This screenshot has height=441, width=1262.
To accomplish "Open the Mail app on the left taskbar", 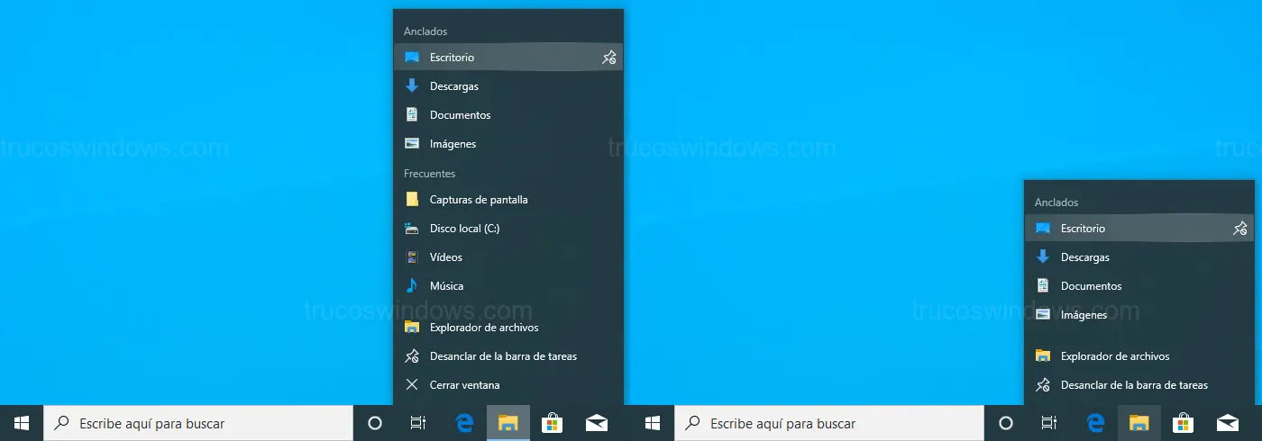I will coord(597,423).
